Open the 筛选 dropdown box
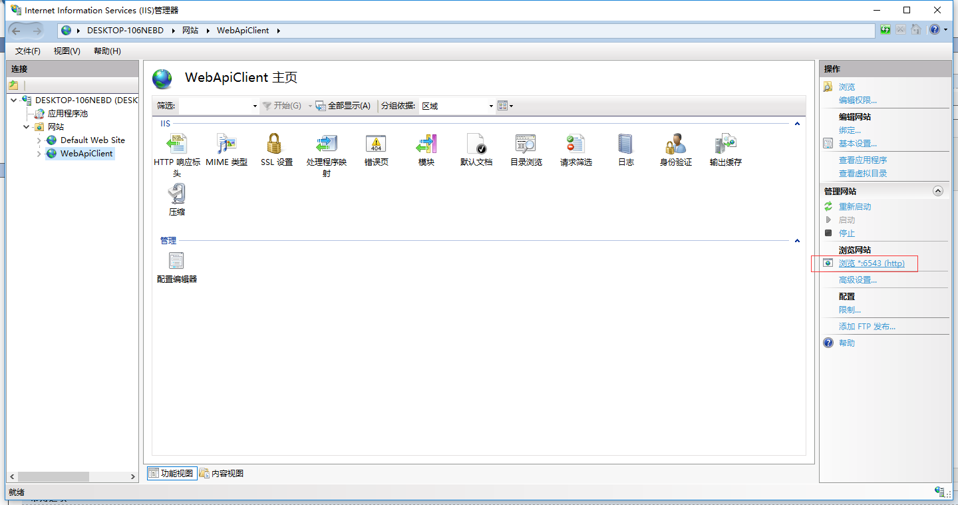 click(219, 106)
